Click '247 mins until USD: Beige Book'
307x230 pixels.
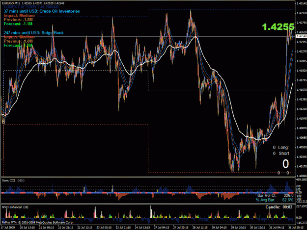click(x=34, y=33)
